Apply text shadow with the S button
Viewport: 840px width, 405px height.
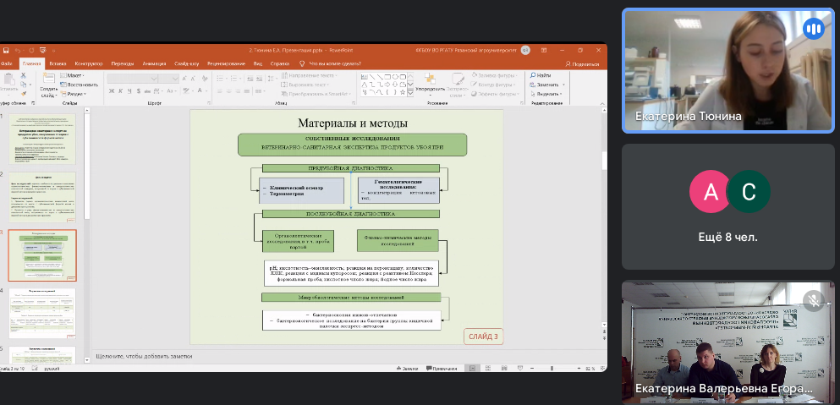click(x=138, y=90)
